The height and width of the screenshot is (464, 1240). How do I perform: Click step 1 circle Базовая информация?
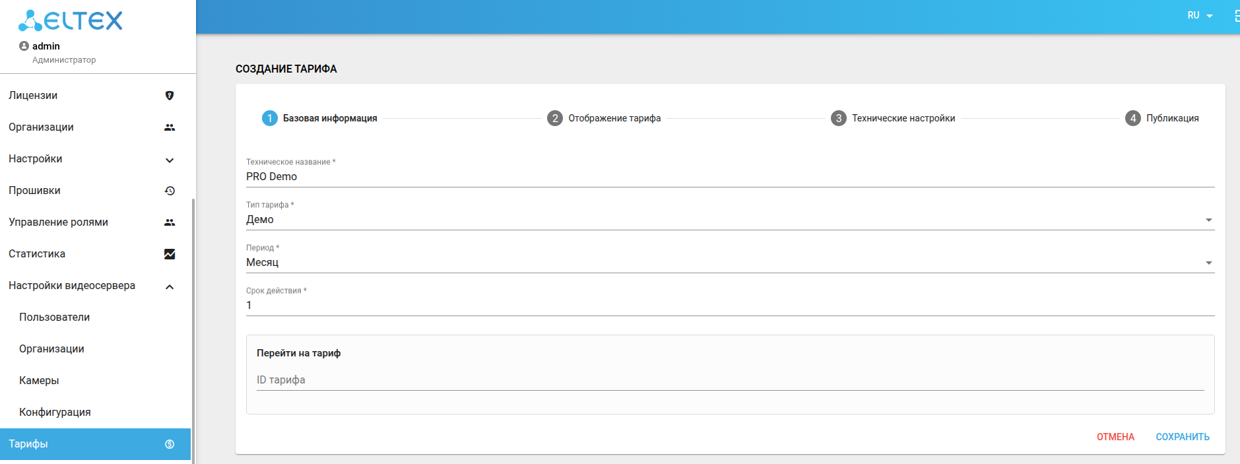click(x=270, y=118)
